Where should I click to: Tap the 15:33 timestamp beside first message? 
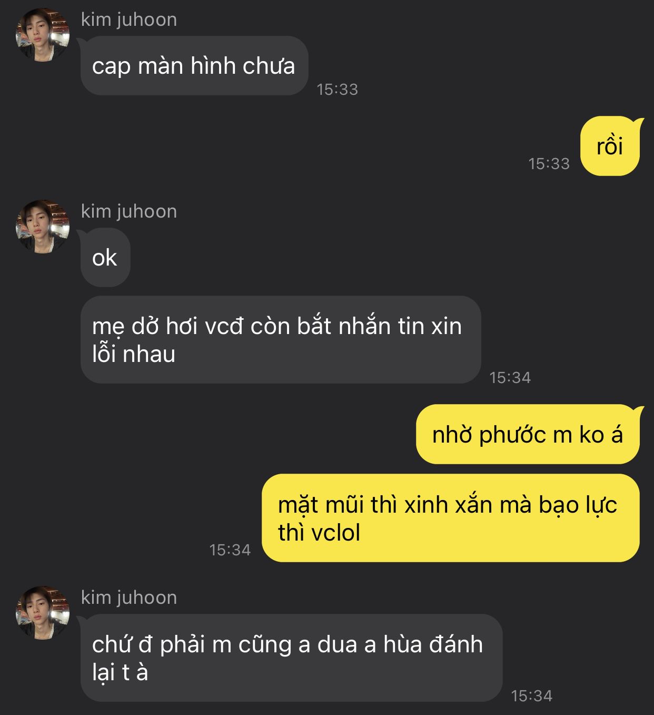pyautogui.click(x=338, y=90)
